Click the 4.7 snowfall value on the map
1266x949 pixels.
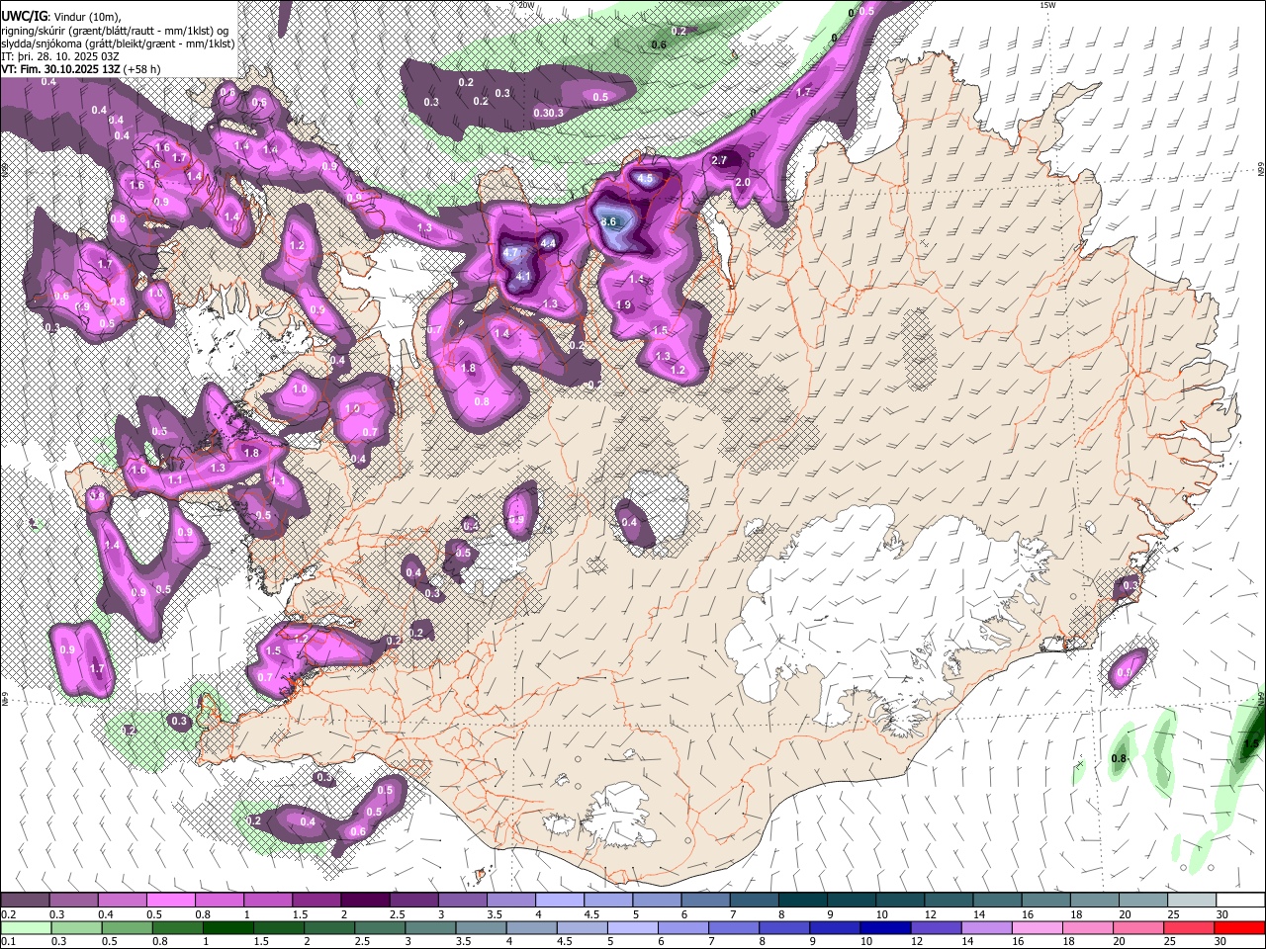pyautogui.click(x=511, y=253)
